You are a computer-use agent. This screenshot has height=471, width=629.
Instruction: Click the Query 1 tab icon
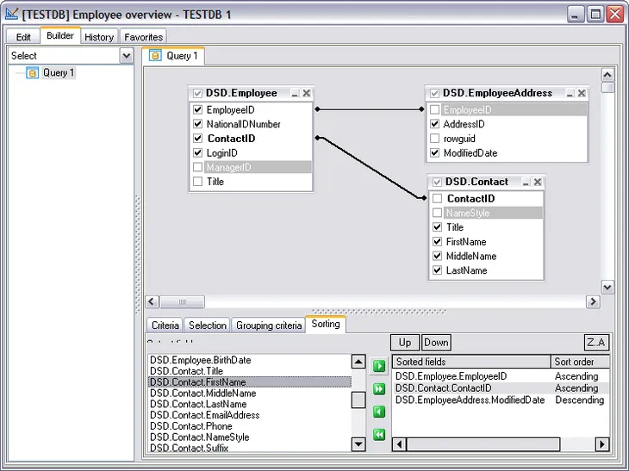(x=155, y=55)
